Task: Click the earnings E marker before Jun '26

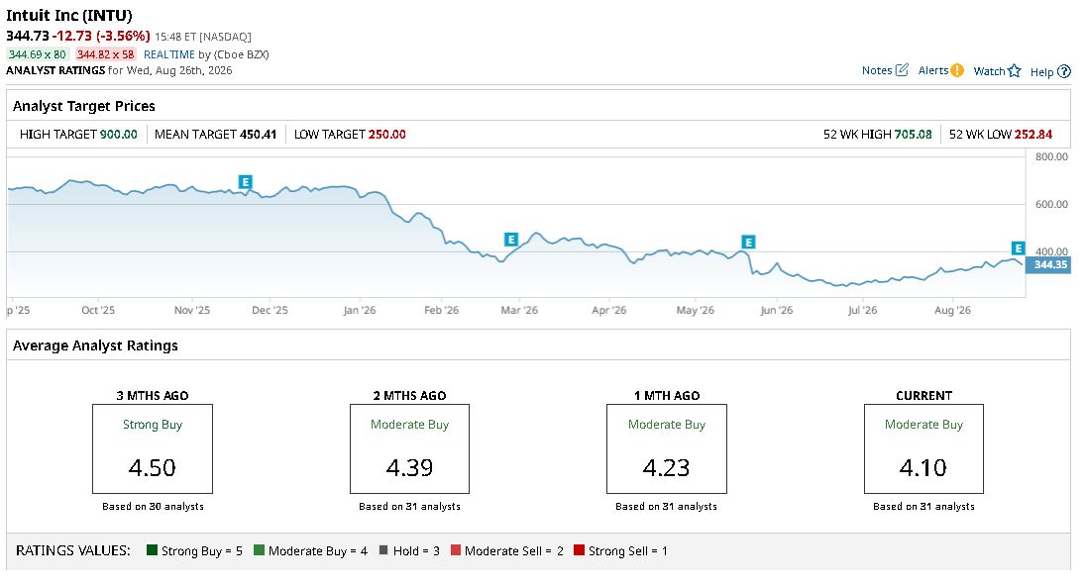Action: tap(748, 243)
